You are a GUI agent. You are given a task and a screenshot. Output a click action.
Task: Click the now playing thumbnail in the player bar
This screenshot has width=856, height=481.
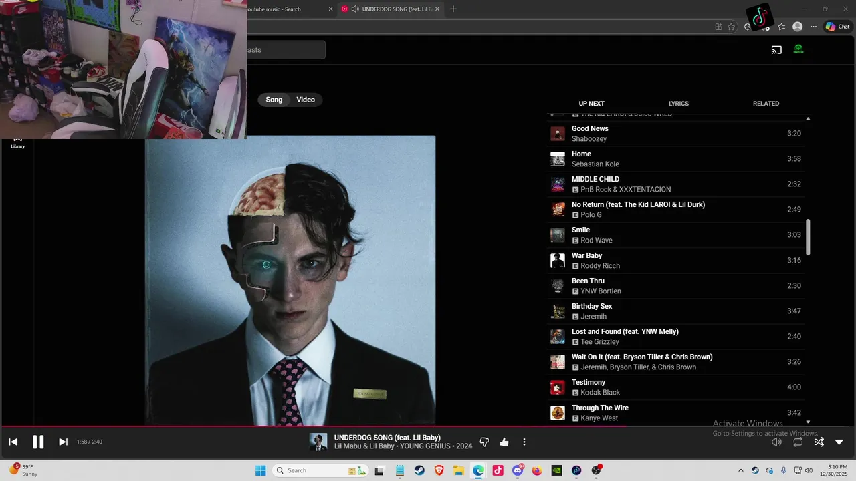pyautogui.click(x=318, y=442)
